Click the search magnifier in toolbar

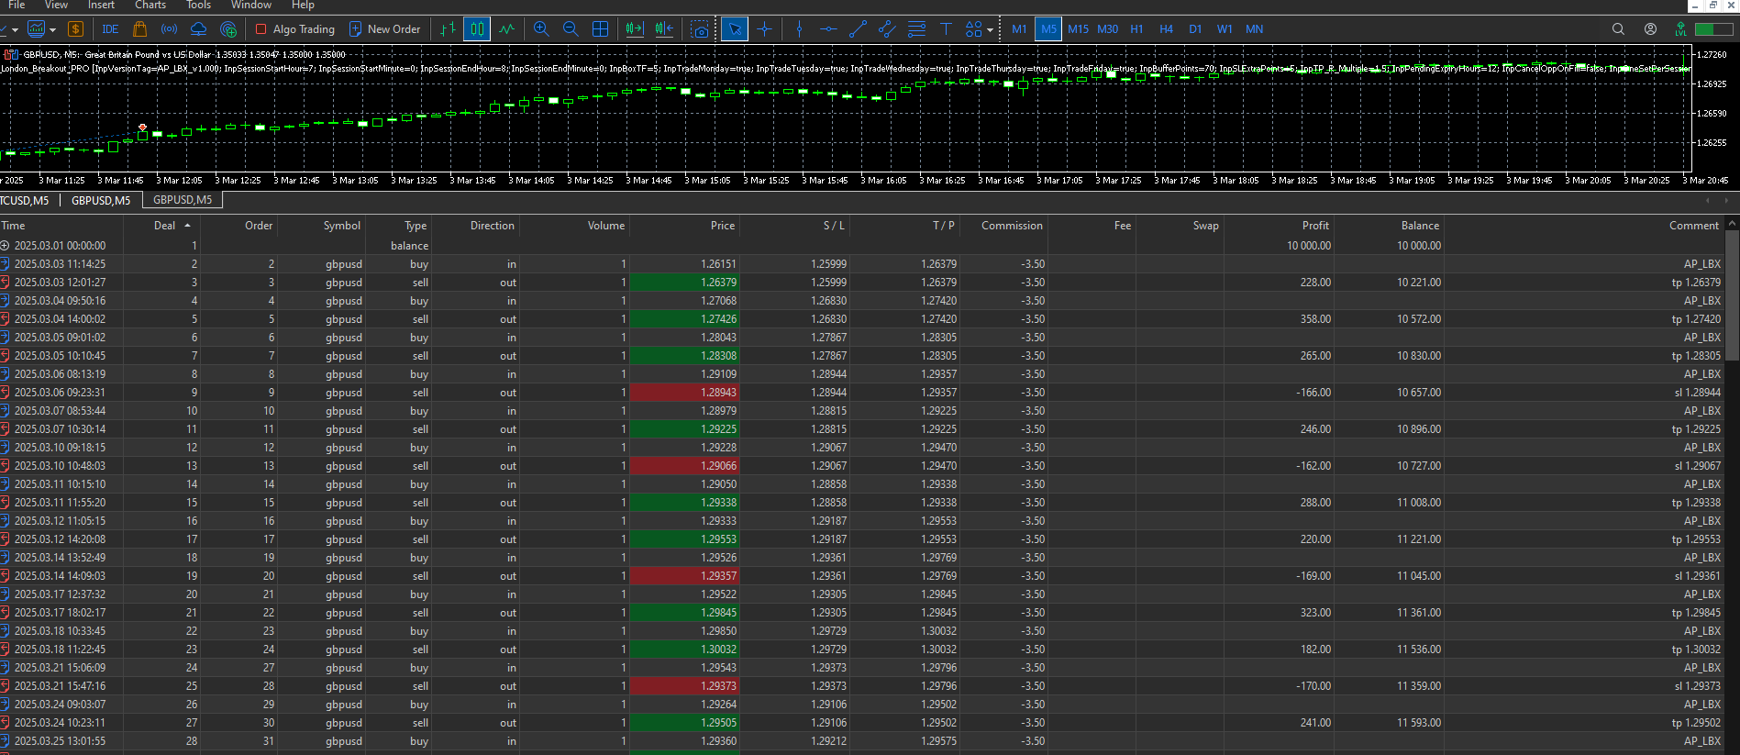(x=1618, y=29)
